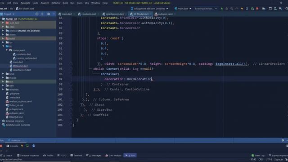Open main.dart run configuration dropdown
The height and width of the screenshot is (162, 288).
pyautogui.click(x=183, y=9)
